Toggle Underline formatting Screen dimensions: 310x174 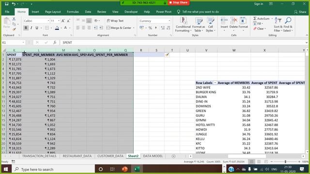37,28
